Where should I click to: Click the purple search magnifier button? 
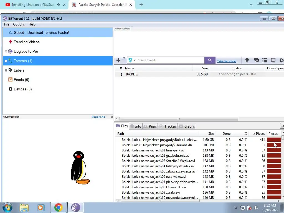click(x=210, y=60)
